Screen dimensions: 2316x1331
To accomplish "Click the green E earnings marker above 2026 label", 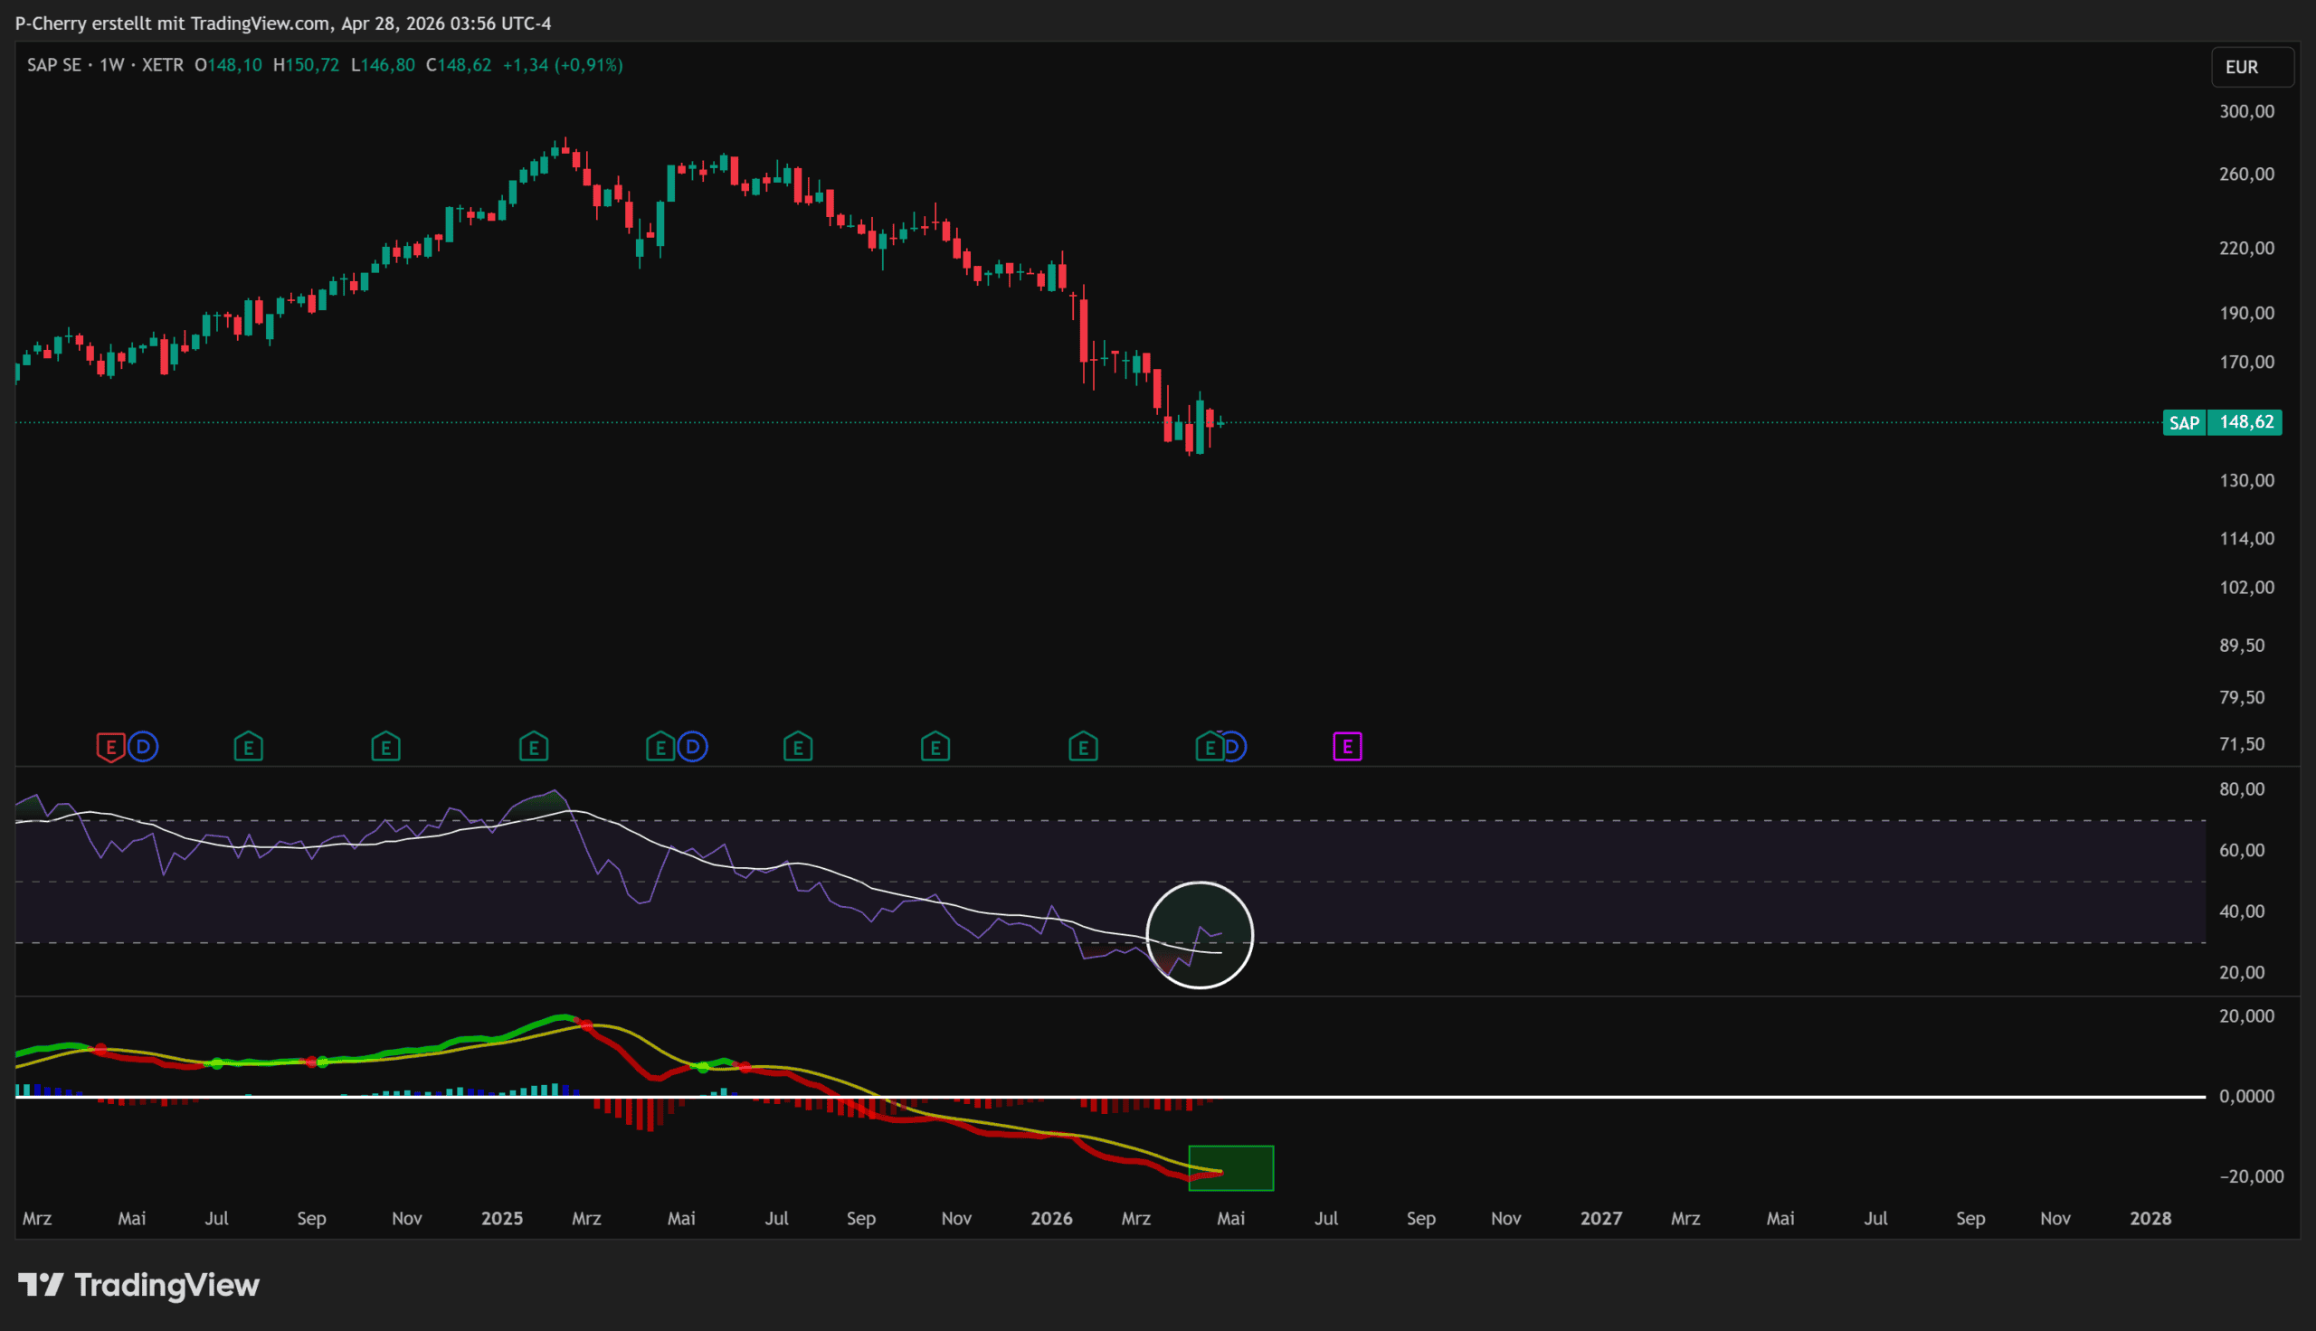I will pyautogui.click(x=1083, y=747).
